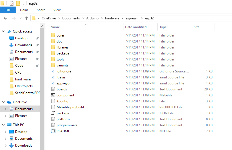Switch to the Share ribbon tab
This screenshot has height=150, width=232.
pos(41,10)
